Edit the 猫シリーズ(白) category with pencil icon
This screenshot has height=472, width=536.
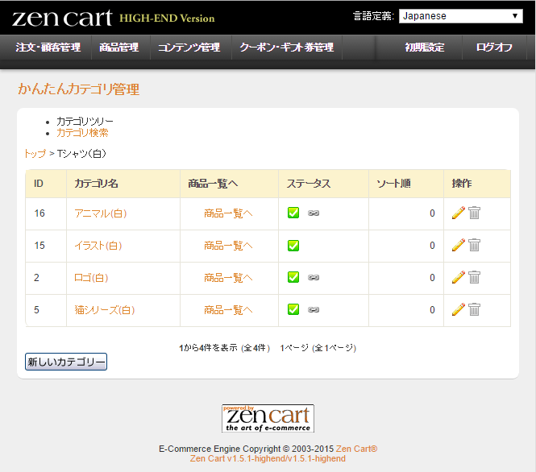458,309
